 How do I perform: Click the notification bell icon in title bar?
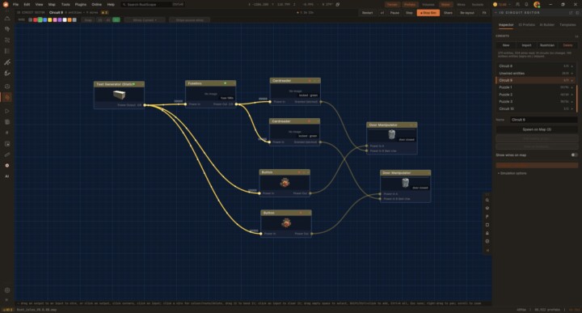tap(526, 5)
